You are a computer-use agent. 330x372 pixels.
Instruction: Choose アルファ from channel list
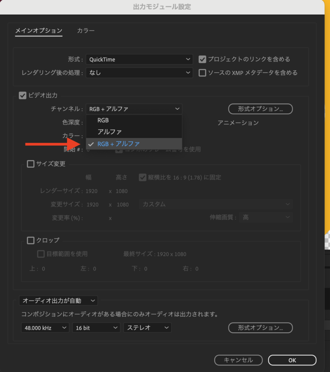pos(110,132)
